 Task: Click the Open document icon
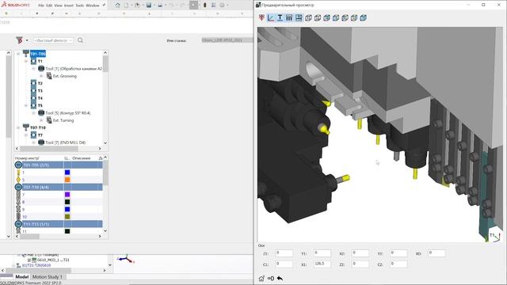pyautogui.click(x=137, y=6)
